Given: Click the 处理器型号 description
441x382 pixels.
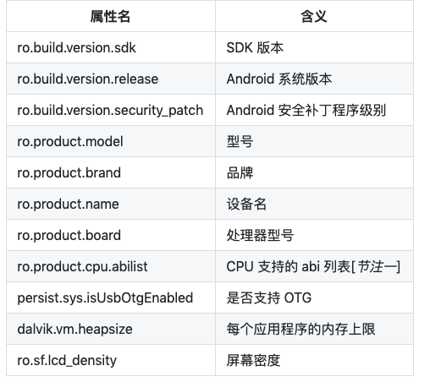Looking at the screenshot, I should click(x=260, y=235).
